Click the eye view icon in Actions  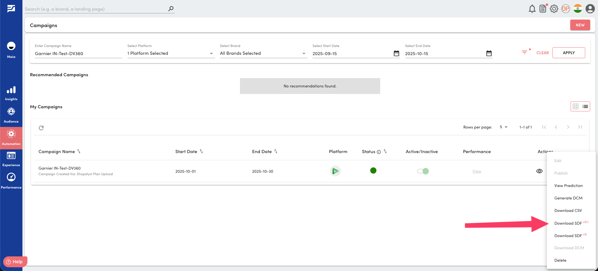click(539, 171)
